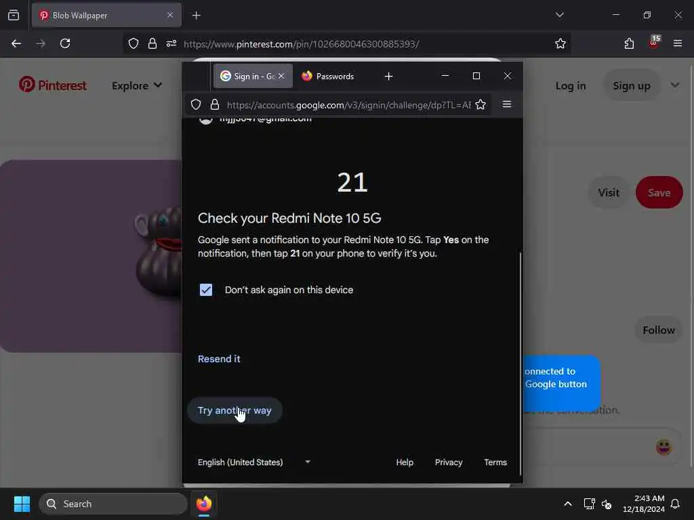Follow the pin's creator
The image size is (694, 520).
659,330
